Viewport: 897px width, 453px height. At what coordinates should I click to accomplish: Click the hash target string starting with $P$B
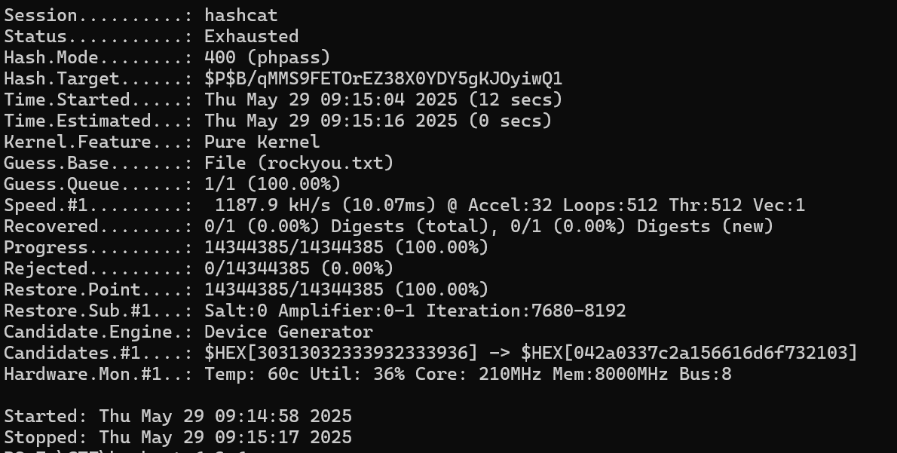[x=383, y=78]
